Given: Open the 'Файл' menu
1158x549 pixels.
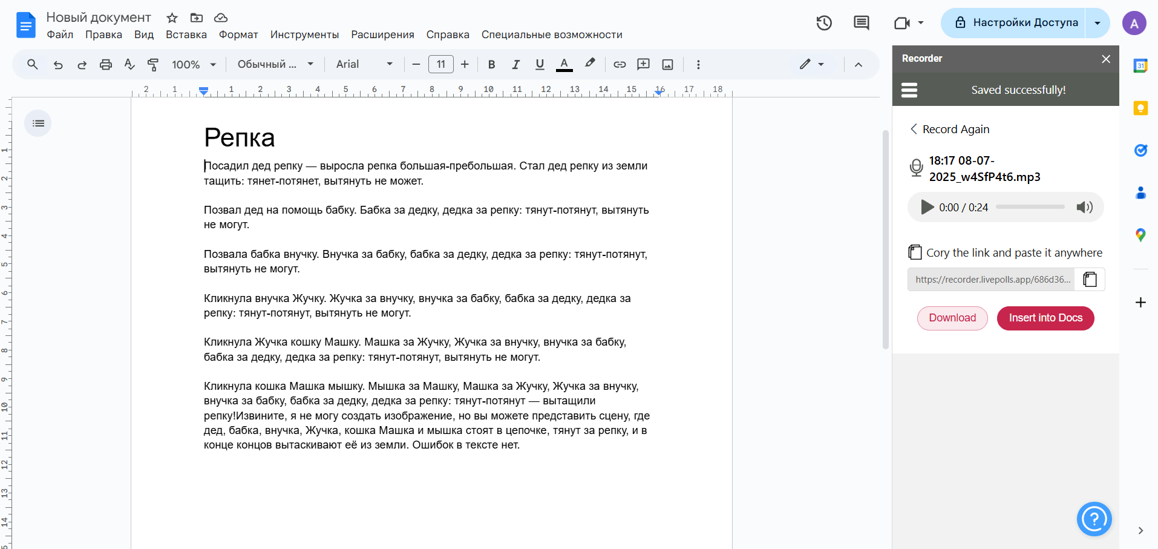Looking at the screenshot, I should pos(60,35).
